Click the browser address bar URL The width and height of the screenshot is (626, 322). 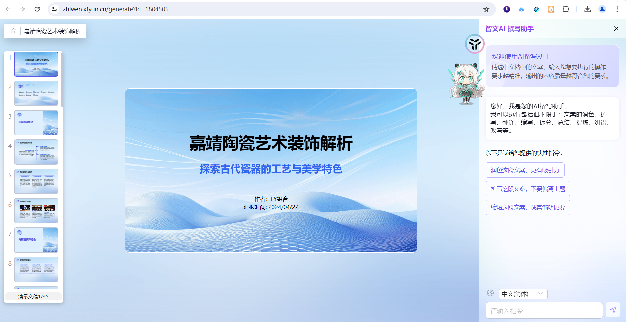[x=116, y=9]
